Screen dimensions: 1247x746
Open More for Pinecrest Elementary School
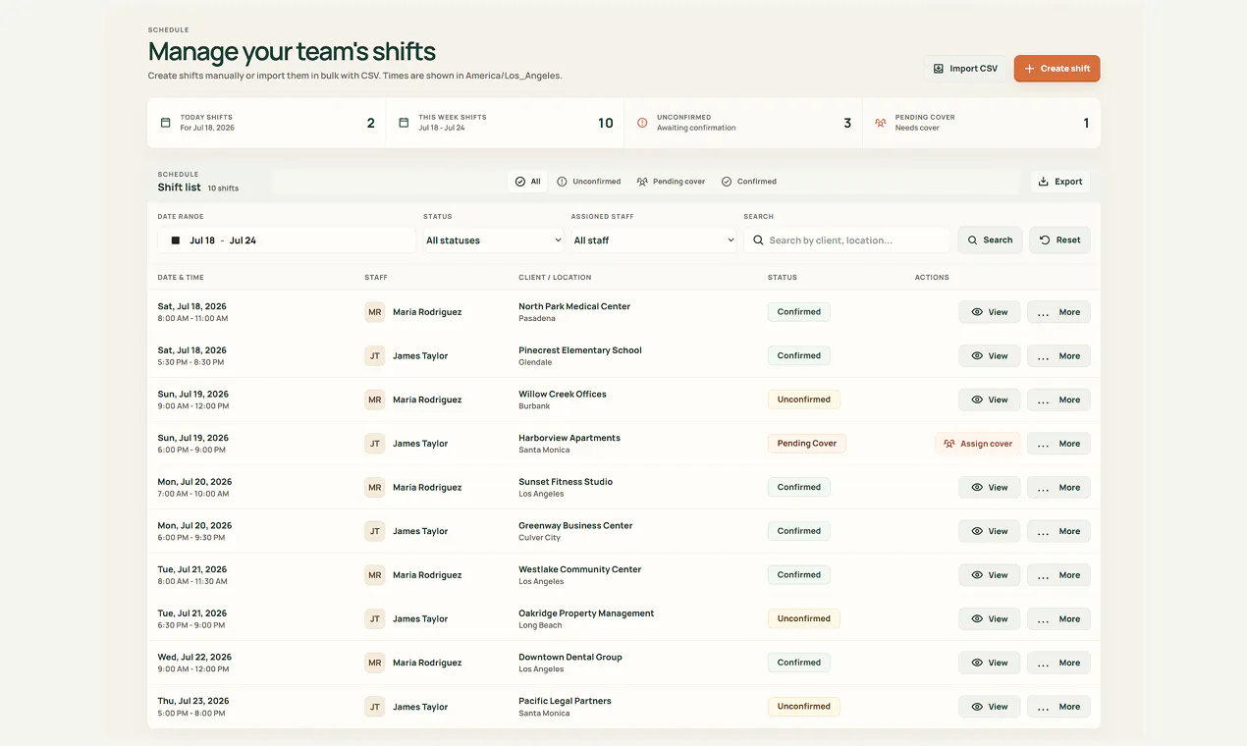point(1058,356)
